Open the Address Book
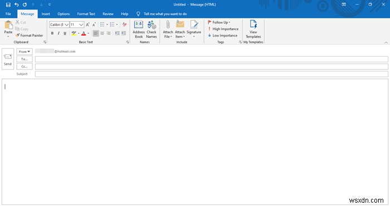390x206 pixels. pyautogui.click(x=139, y=29)
